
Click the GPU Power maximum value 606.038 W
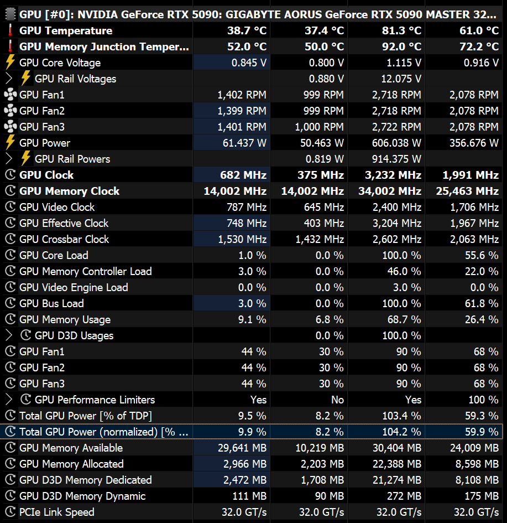coord(396,143)
